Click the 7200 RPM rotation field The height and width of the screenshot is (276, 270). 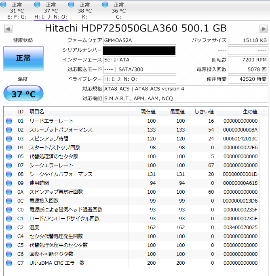(248, 60)
